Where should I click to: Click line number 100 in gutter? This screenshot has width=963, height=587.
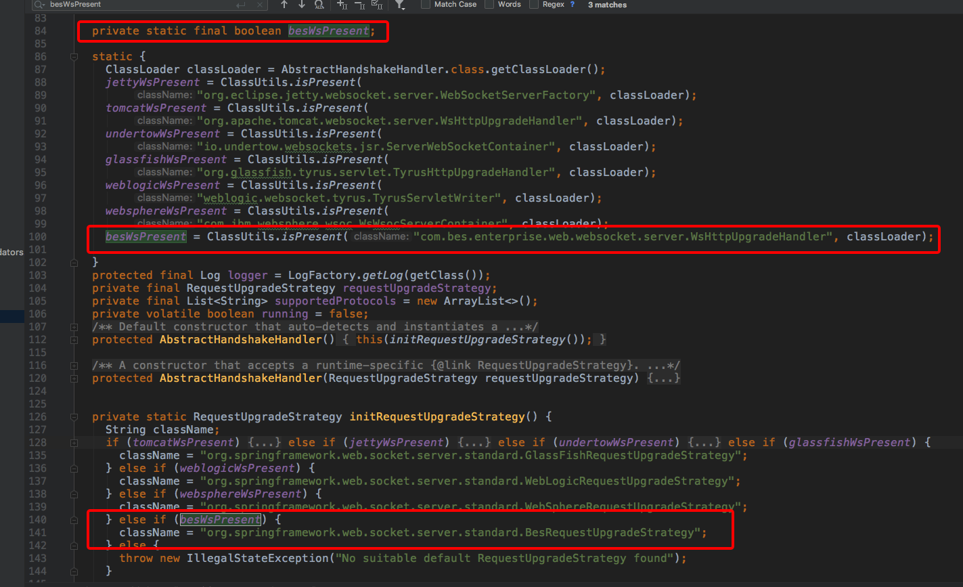(x=39, y=236)
